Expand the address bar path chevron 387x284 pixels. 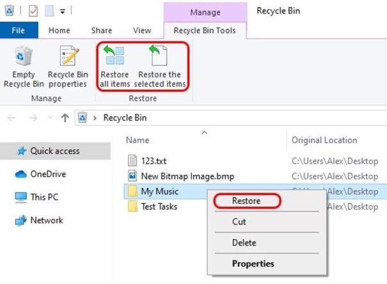(95, 118)
